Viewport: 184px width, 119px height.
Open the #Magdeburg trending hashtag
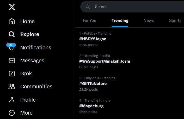point(91,106)
